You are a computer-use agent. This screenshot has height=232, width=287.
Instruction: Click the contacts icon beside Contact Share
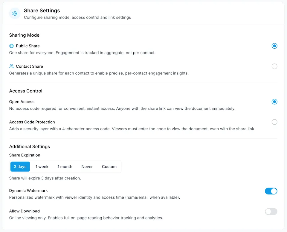(x=12, y=66)
